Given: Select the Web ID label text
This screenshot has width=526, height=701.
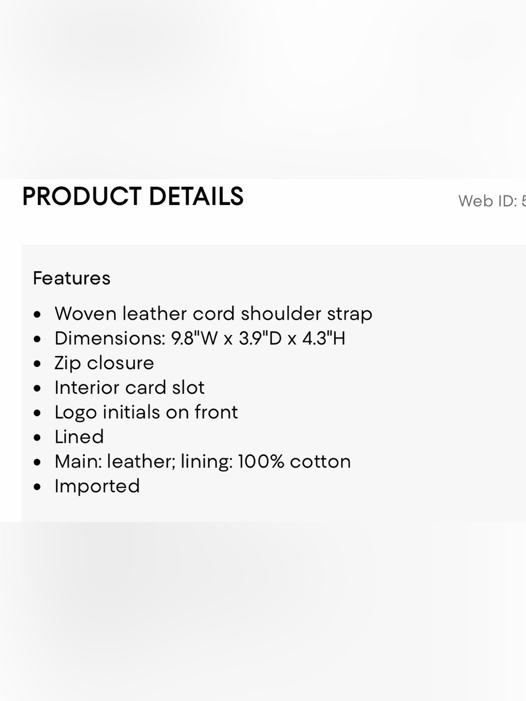Looking at the screenshot, I should [x=492, y=201].
